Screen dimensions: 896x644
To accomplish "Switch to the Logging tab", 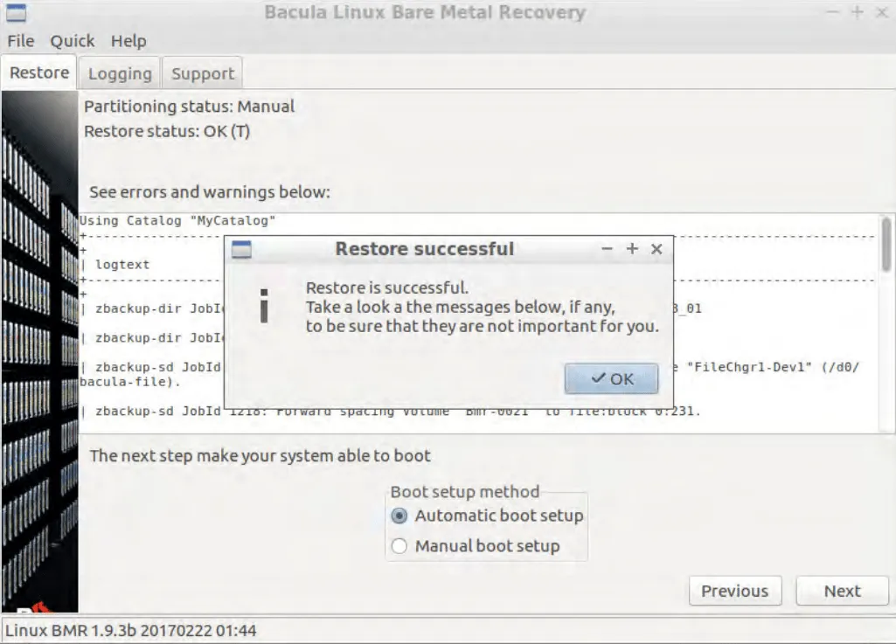I will (120, 73).
